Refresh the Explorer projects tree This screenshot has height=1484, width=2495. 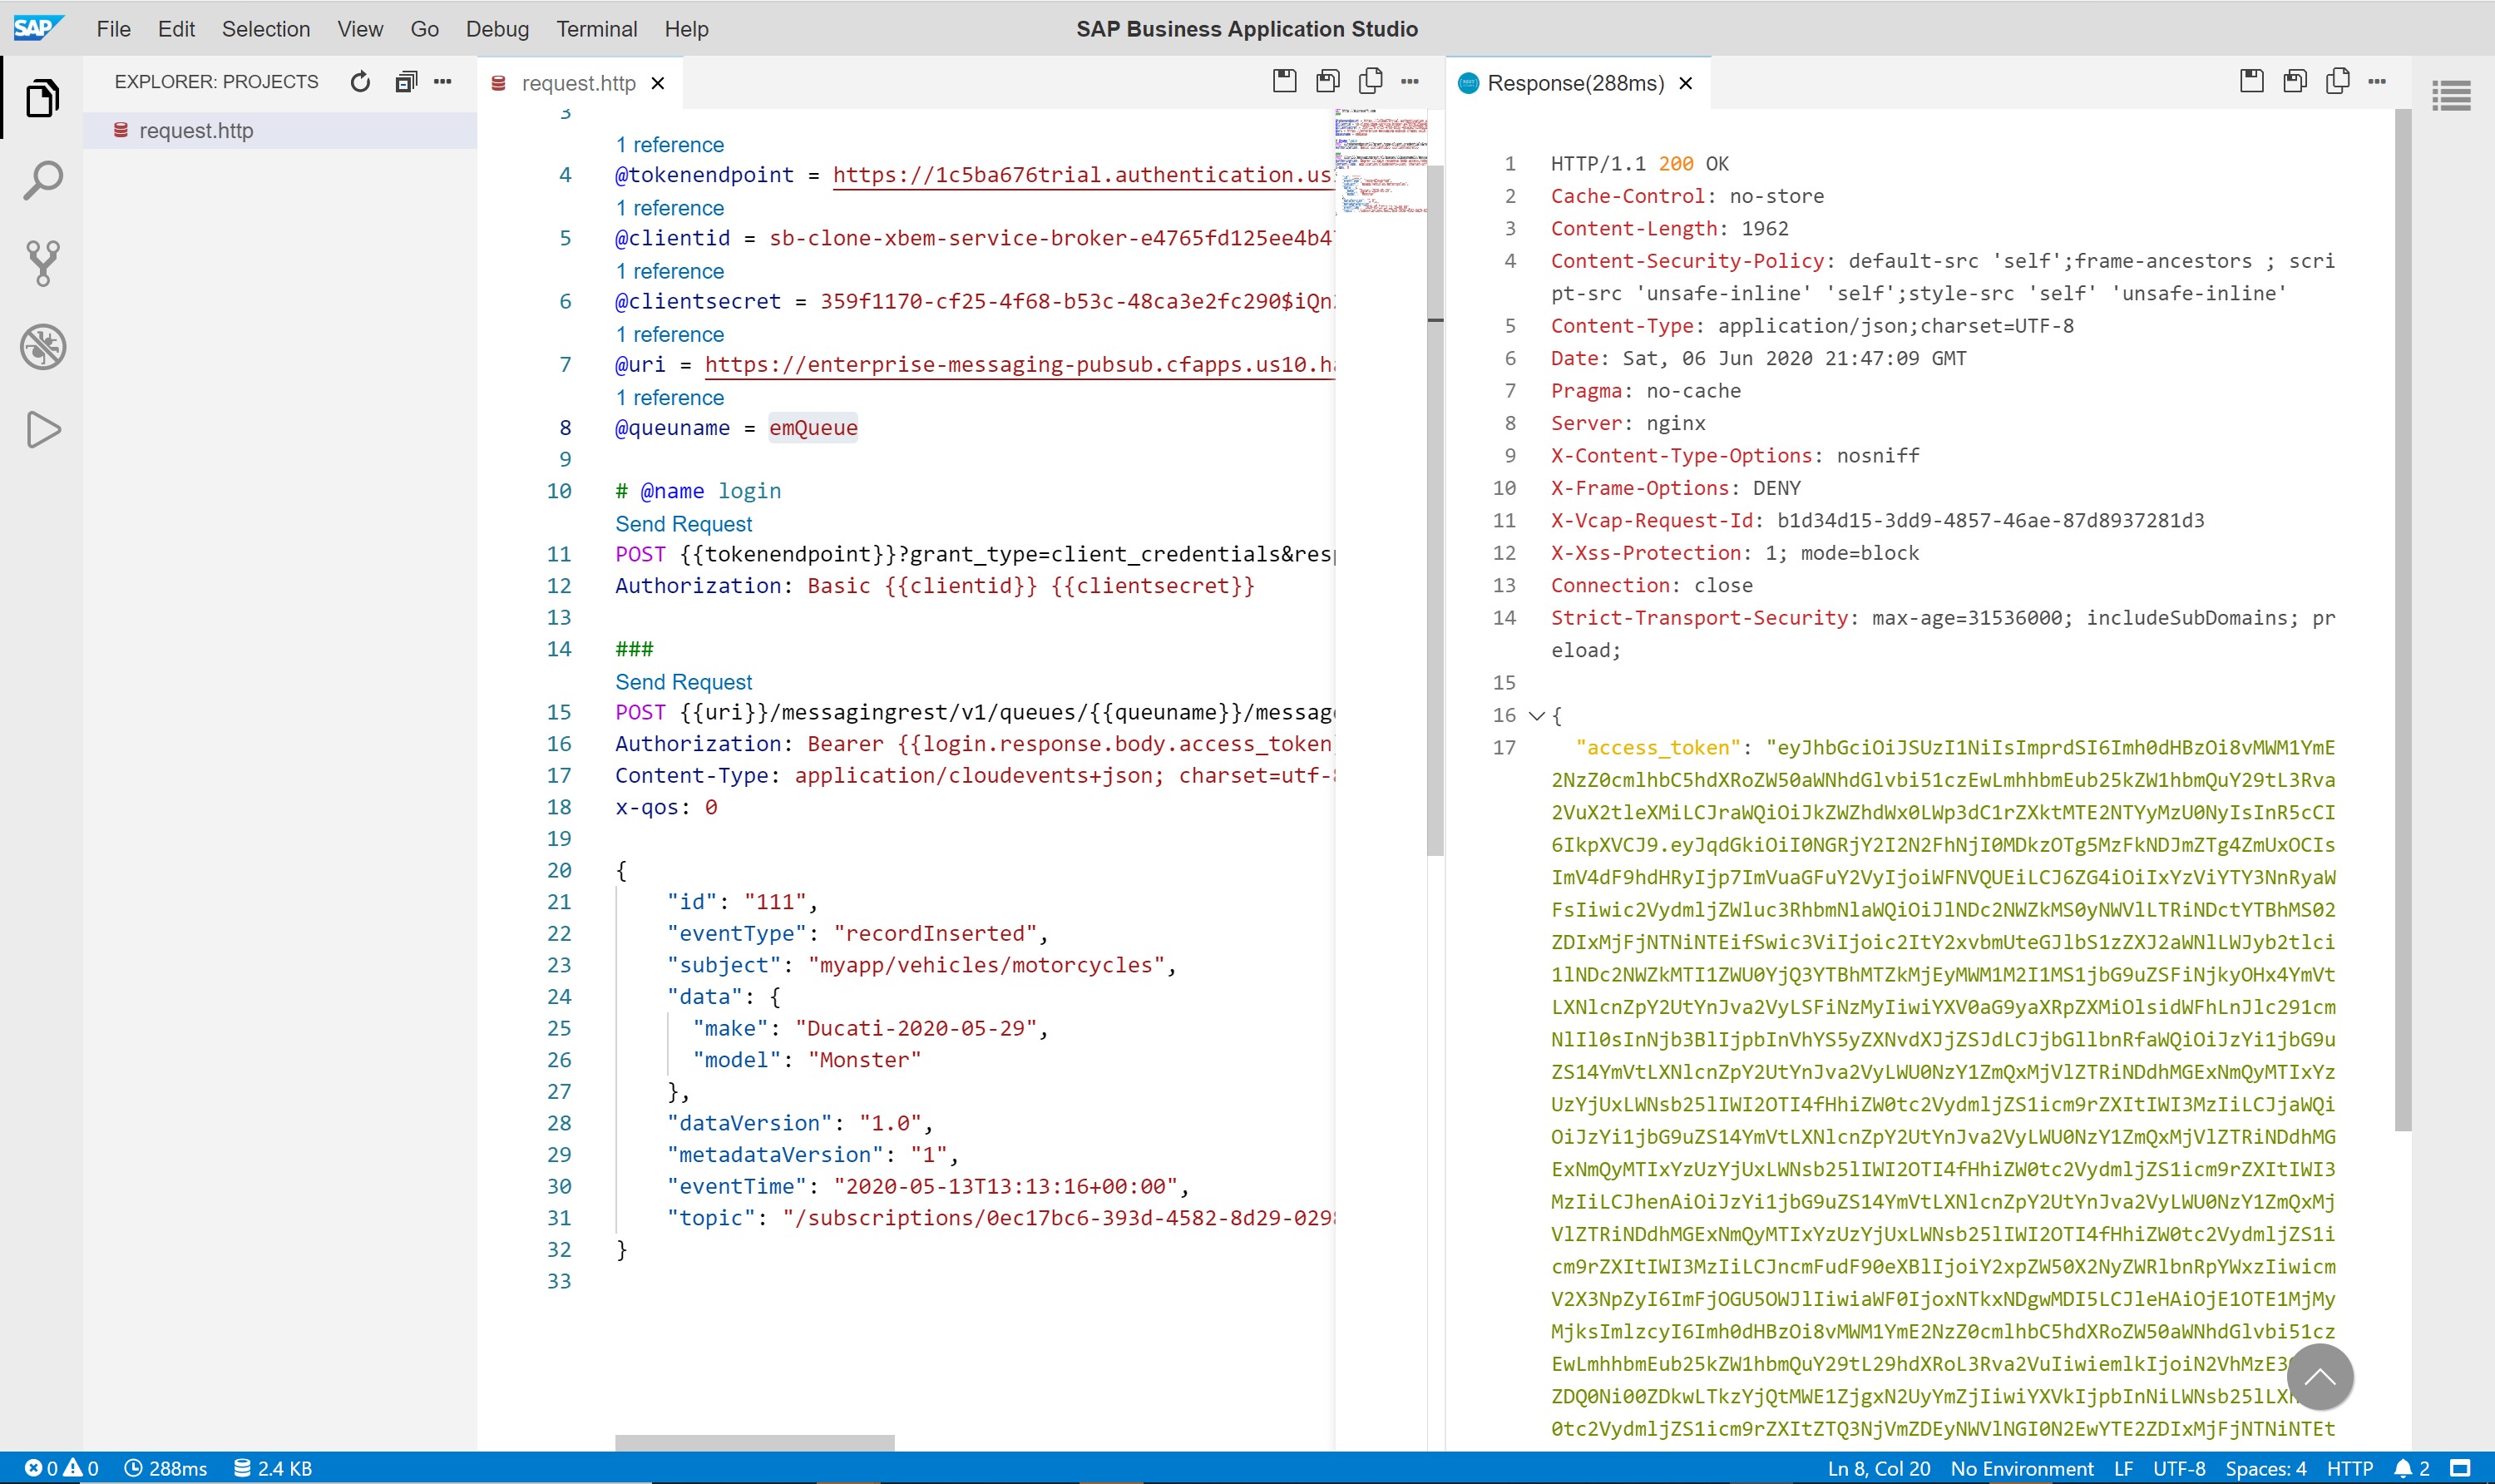click(x=360, y=82)
